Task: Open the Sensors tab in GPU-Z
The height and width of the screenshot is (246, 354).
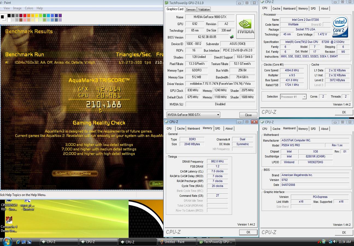Action: tap(191, 9)
